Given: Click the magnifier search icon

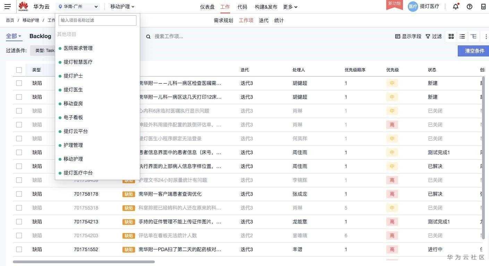Looking at the screenshot, I should 148,36.
